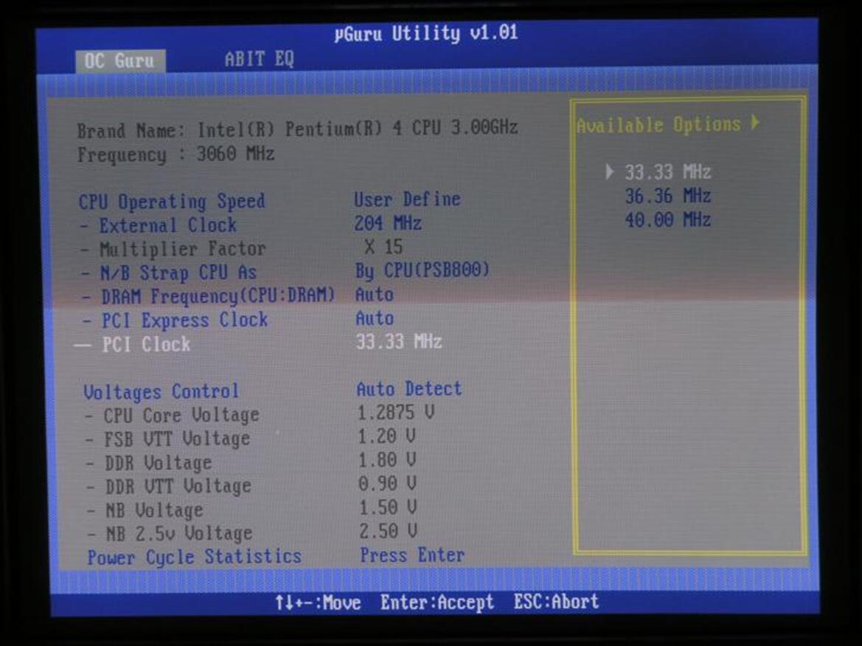Select the Voltages Control setting
862x646 pixels.
161,392
